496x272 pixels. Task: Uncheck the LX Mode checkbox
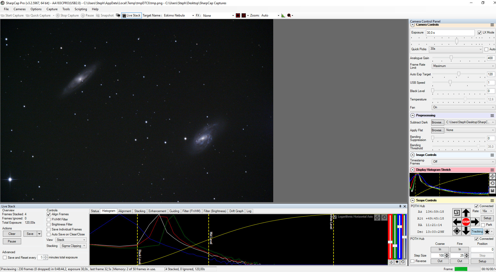[x=480, y=33]
